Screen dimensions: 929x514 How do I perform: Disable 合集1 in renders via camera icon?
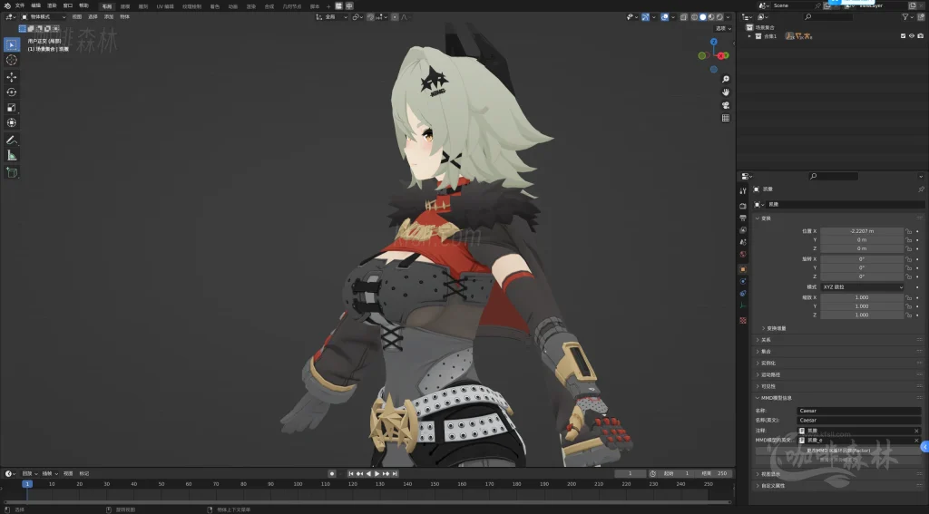[x=920, y=36]
